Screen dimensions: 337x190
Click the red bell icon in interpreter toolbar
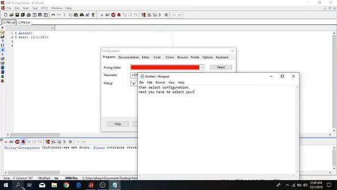pos(23,141)
